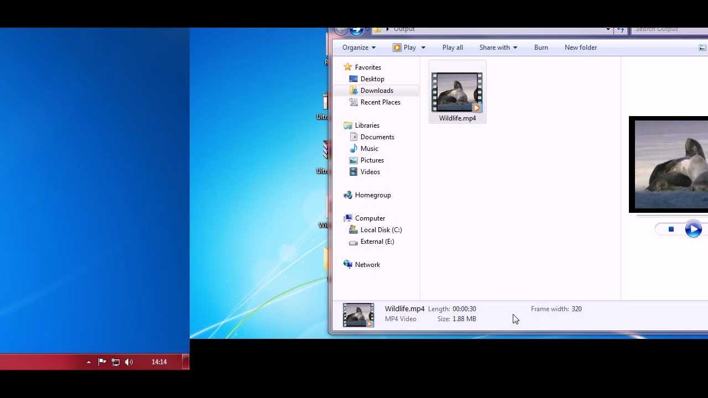Click the Recent Places icon
This screenshot has width=708, height=398.
point(353,102)
